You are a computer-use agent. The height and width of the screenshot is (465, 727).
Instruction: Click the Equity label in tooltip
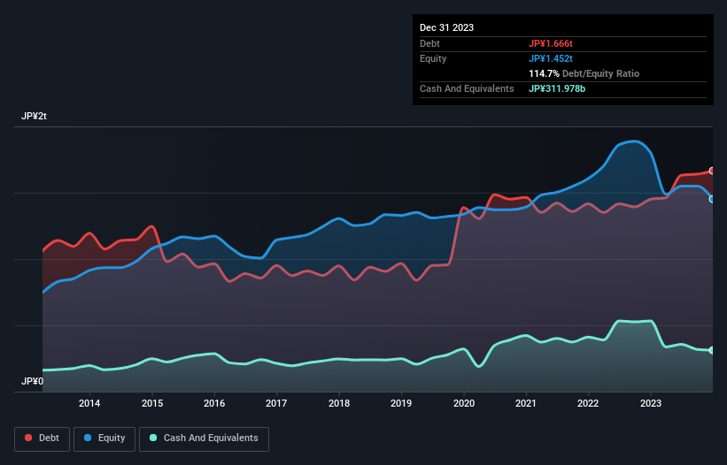[433, 58]
